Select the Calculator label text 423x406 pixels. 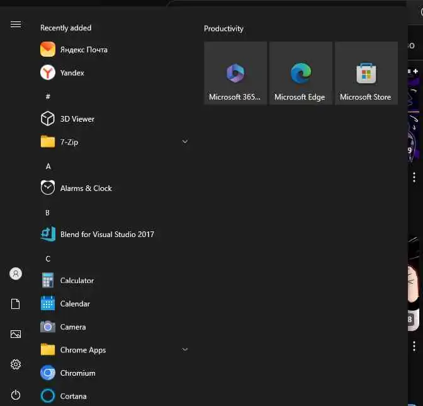tap(77, 281)
